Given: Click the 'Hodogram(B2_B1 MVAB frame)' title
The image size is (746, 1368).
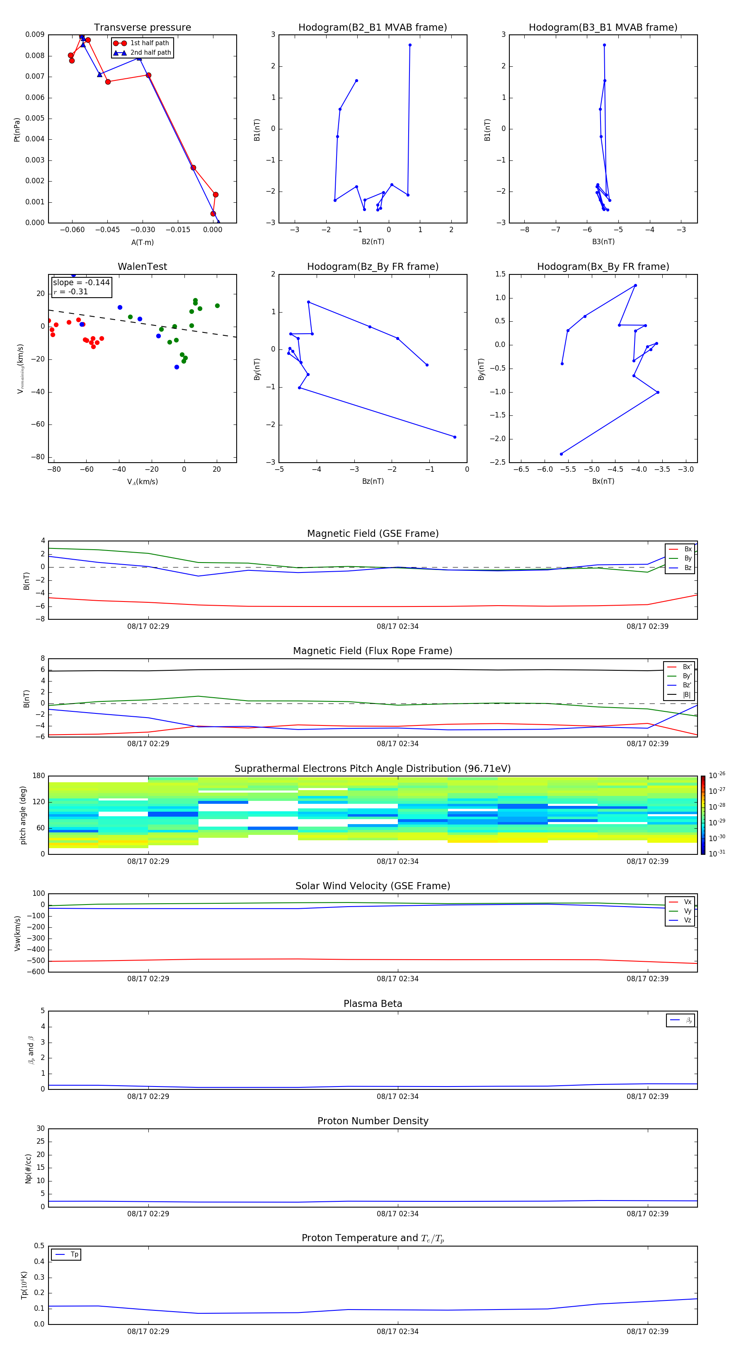Looking at the screenshot, I should (373, 28).
